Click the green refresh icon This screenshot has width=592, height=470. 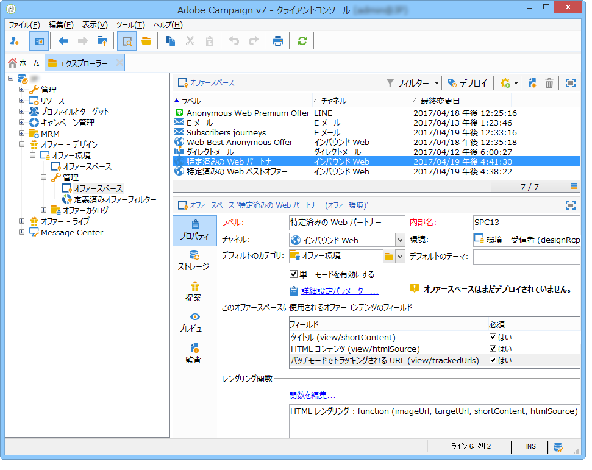(x=302, y=41)
